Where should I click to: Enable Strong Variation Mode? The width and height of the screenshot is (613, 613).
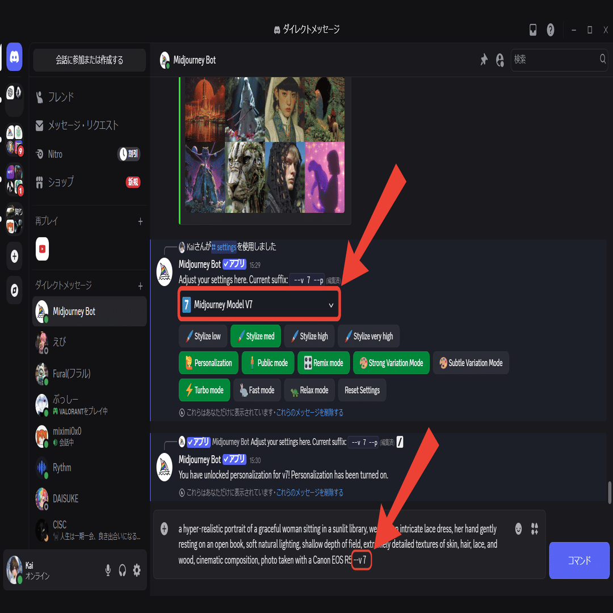(391, 363)
